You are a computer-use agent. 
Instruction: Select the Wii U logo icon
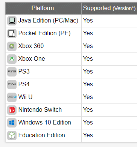[12, 97]
